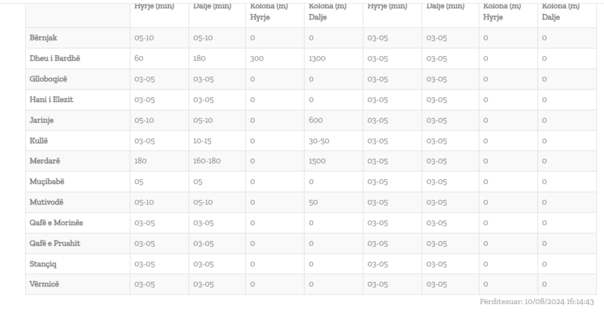Click the Mutivodë row label
This screenshot has height=320, width=604.
click(47, 202)
